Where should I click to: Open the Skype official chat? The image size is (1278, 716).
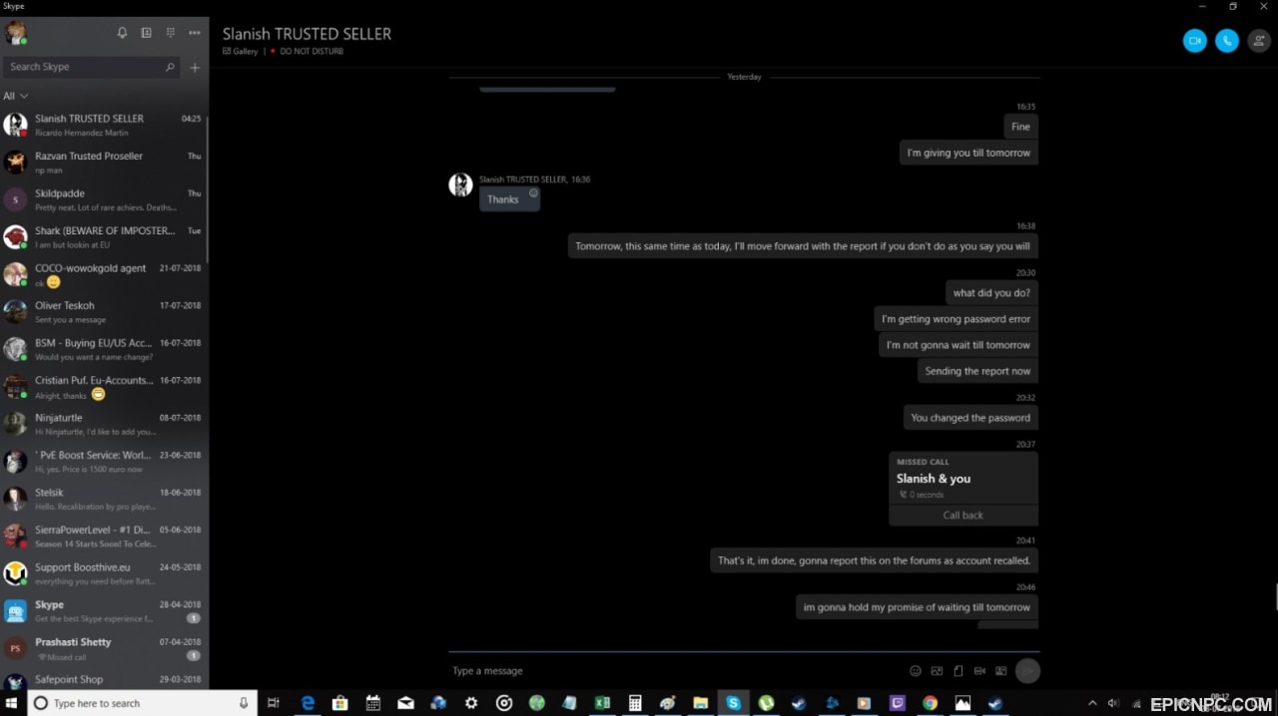pos(104,611)
